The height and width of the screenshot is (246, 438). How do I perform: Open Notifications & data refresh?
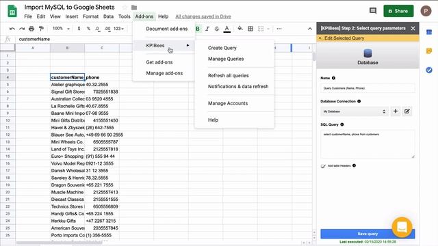(x=238, y=87)
